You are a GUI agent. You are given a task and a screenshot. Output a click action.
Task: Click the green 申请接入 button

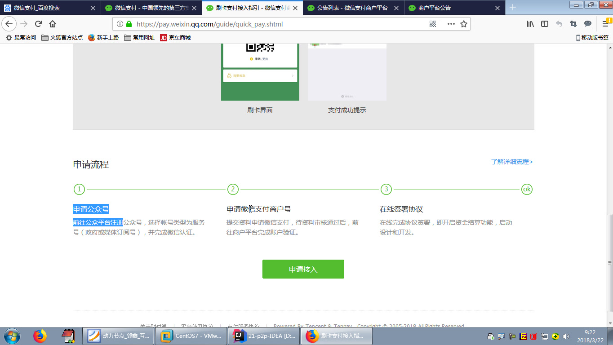[303, 269]
